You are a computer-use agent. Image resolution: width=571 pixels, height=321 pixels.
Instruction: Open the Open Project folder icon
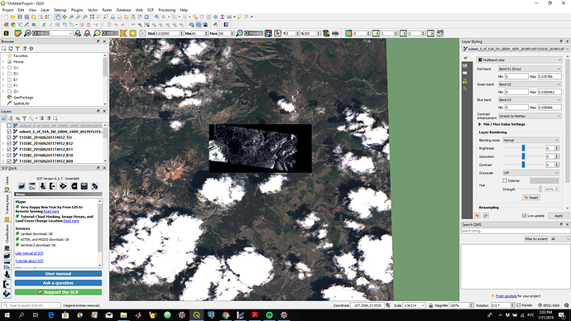(x=13, y=17)
